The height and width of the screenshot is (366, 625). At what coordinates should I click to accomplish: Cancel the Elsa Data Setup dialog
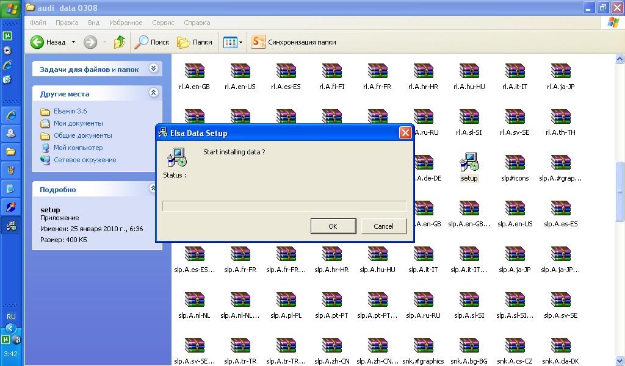click(x=383, y=226)
